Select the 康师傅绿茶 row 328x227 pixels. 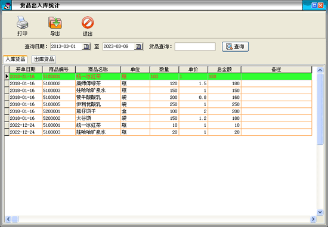158,83
